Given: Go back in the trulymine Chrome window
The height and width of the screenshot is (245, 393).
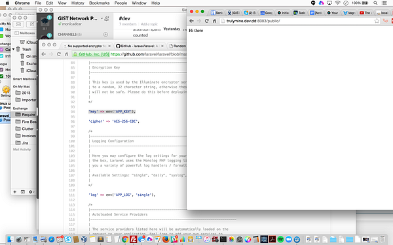Looking at the screenshot, I should pyautogui.click(x=192, y=21).
